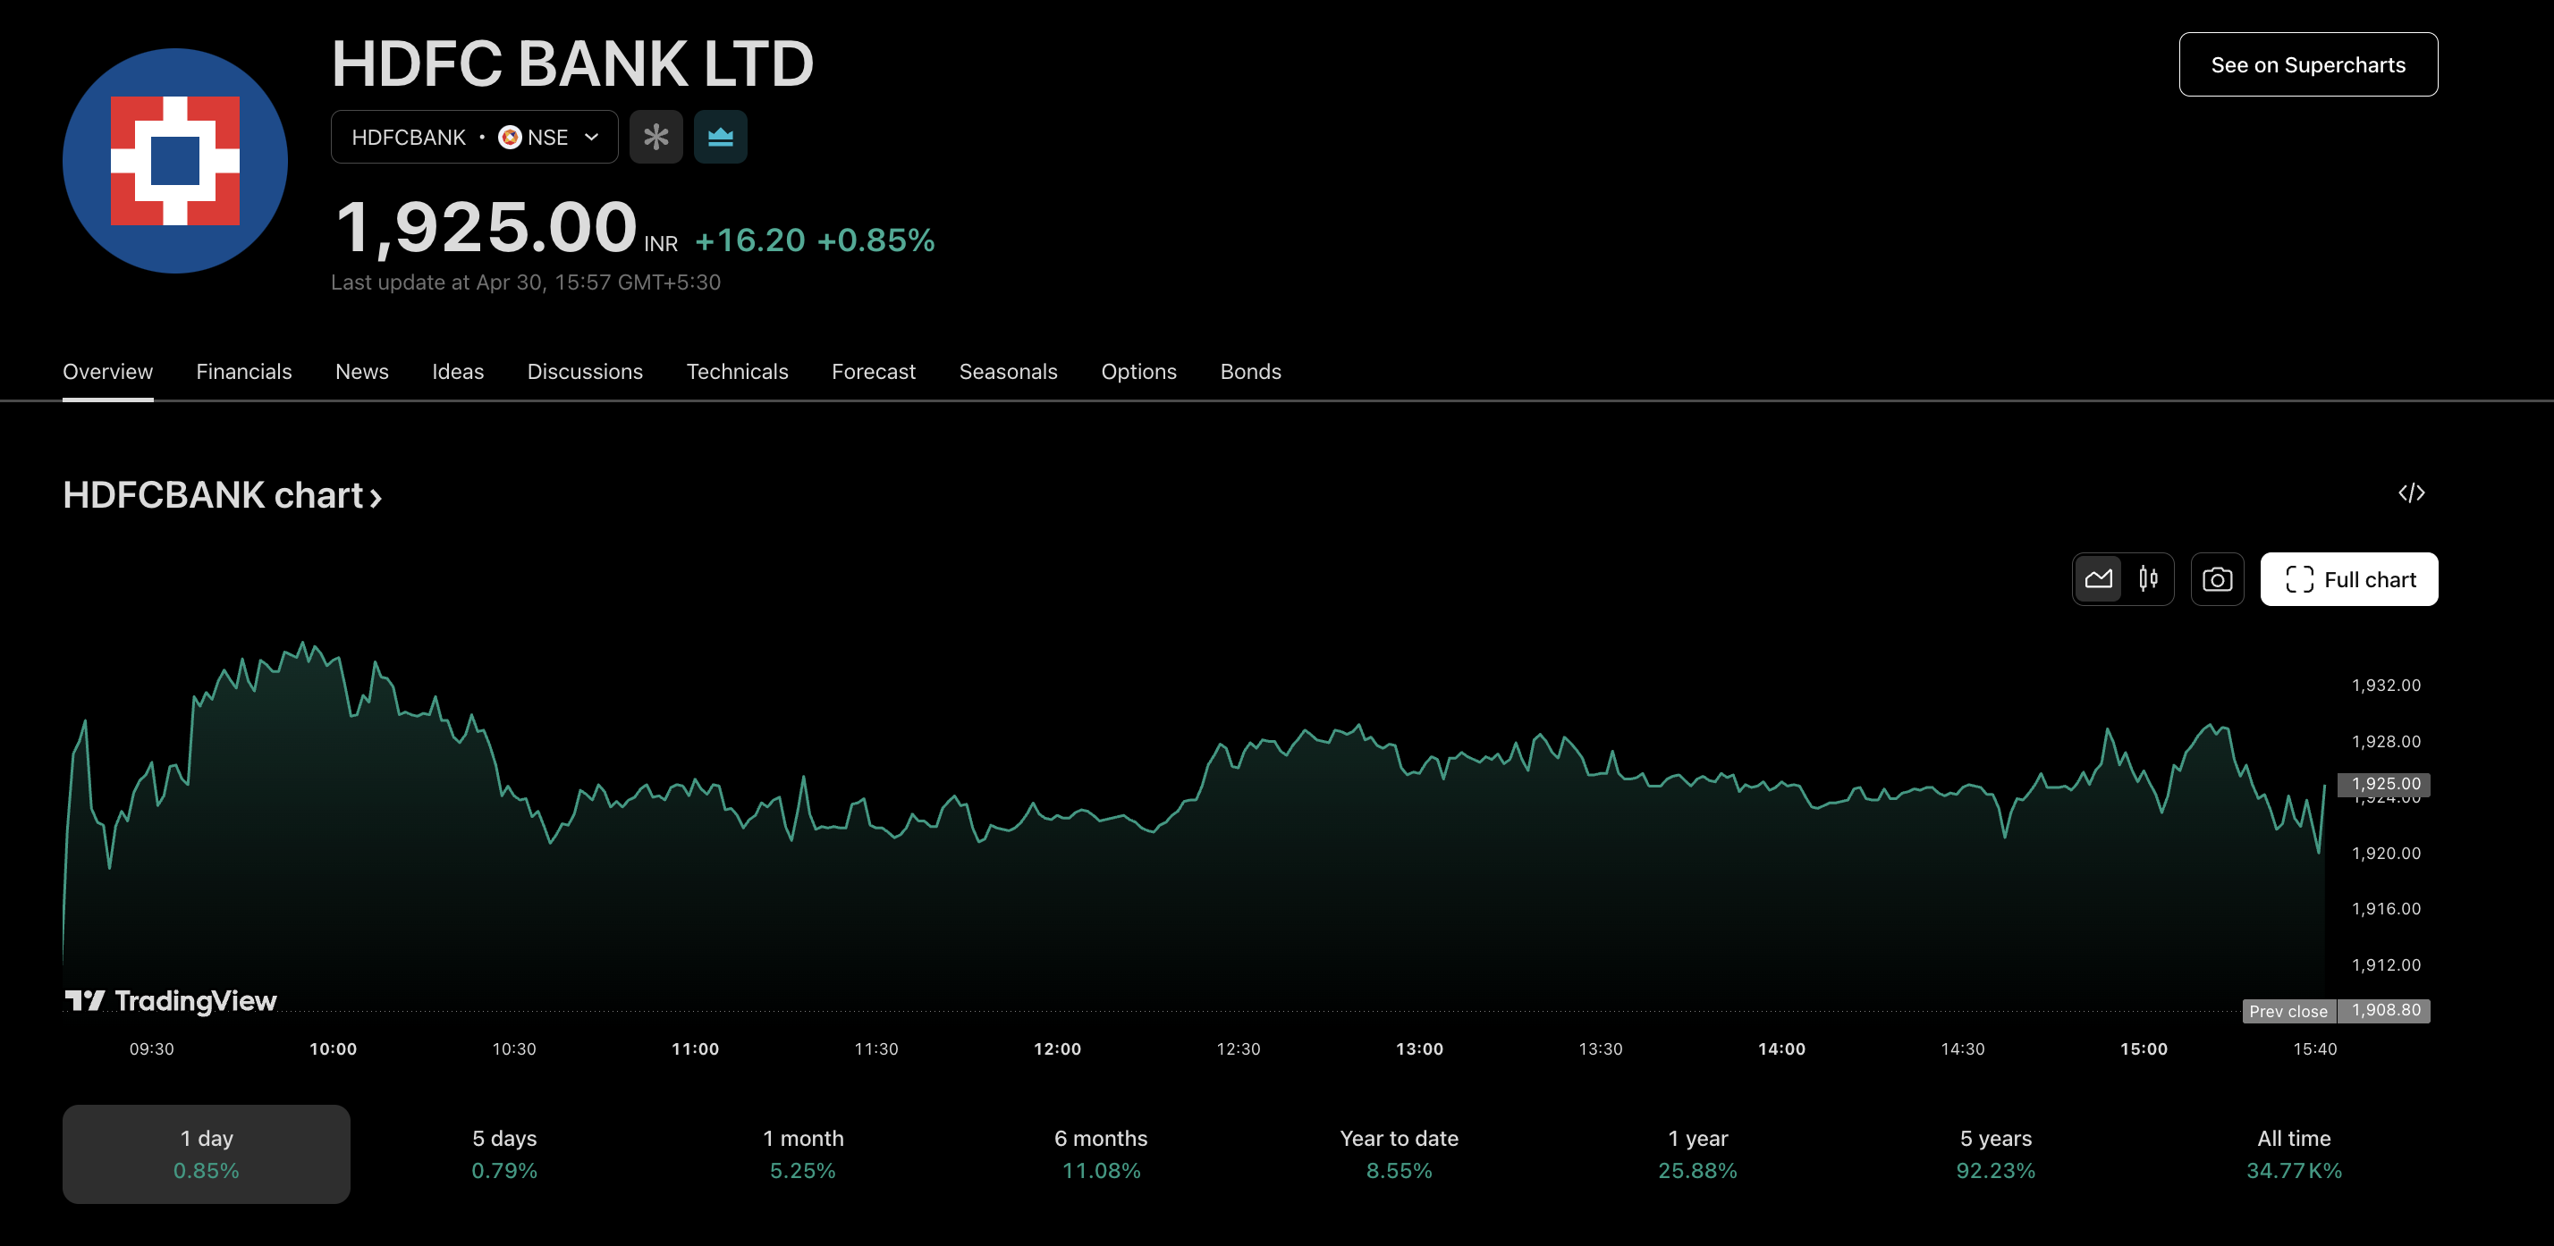Open the News tab

pyautogui.click(x=362, y=372)
